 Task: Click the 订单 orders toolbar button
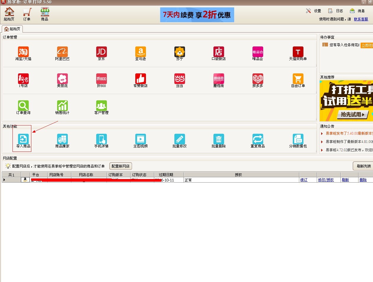27,14
